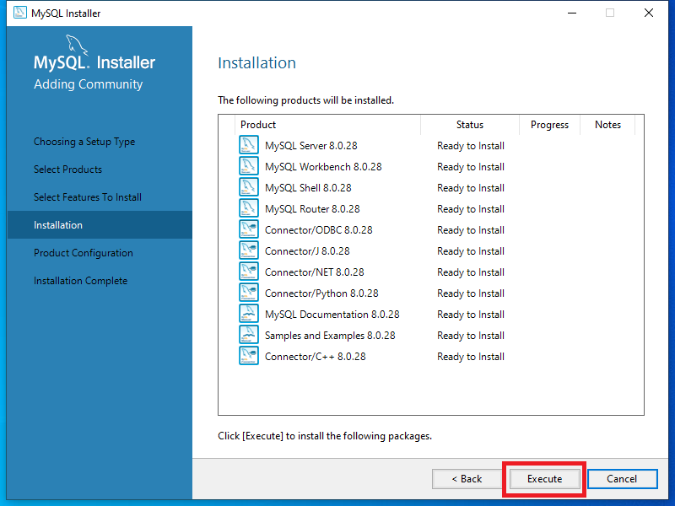Select the Samples and Examples 8.0.28 text
Image resolution: width=675 pixels, height=506 pixels.
(330, 335)
